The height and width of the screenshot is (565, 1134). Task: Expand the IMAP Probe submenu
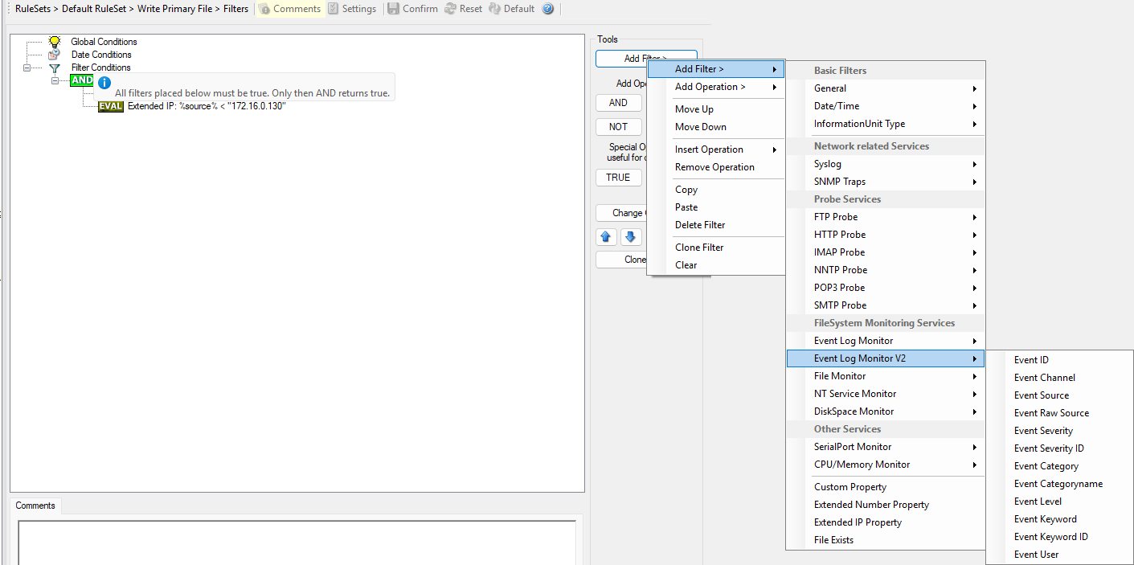(886, 252)
